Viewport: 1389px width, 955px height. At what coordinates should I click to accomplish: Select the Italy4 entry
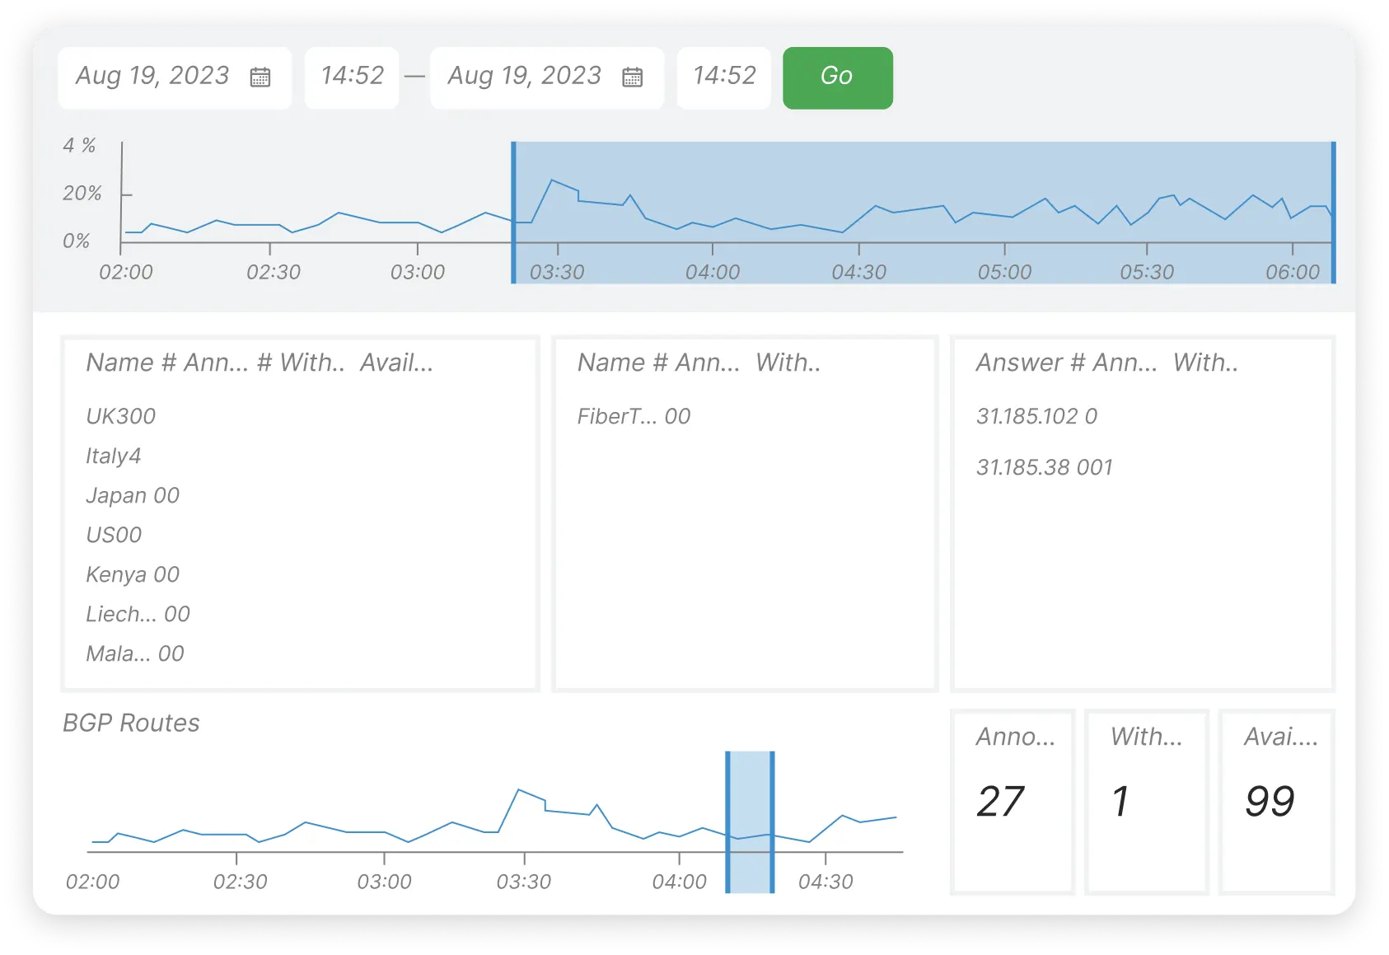(114, 456)
